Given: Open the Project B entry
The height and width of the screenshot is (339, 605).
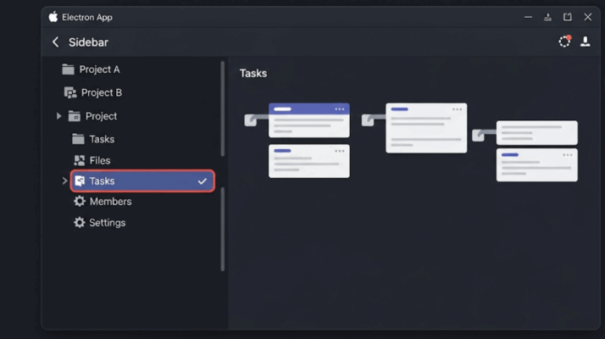Looking at the screenshot, I should tap(93, 92).
